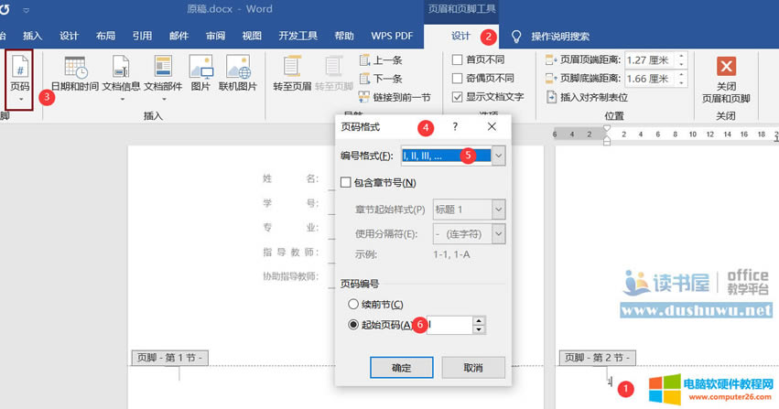779x409 pixels.
Task: Select the 续前节 radio option
Action: coord(352,304)
